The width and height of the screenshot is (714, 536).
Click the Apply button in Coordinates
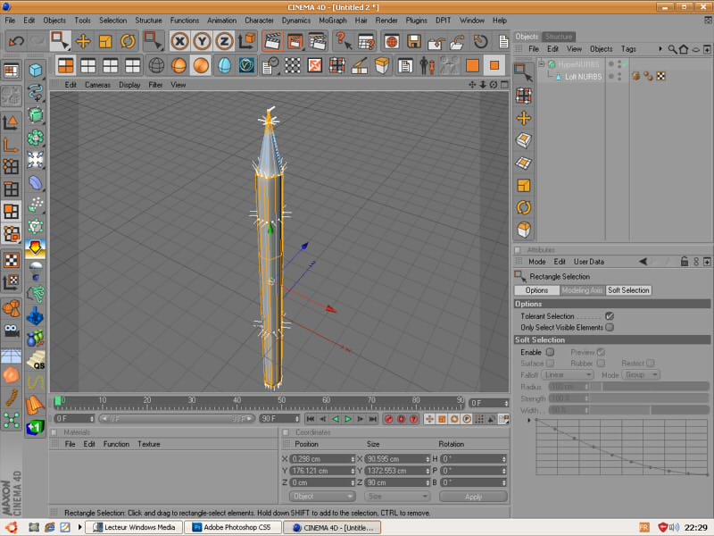tap(473, 497)
